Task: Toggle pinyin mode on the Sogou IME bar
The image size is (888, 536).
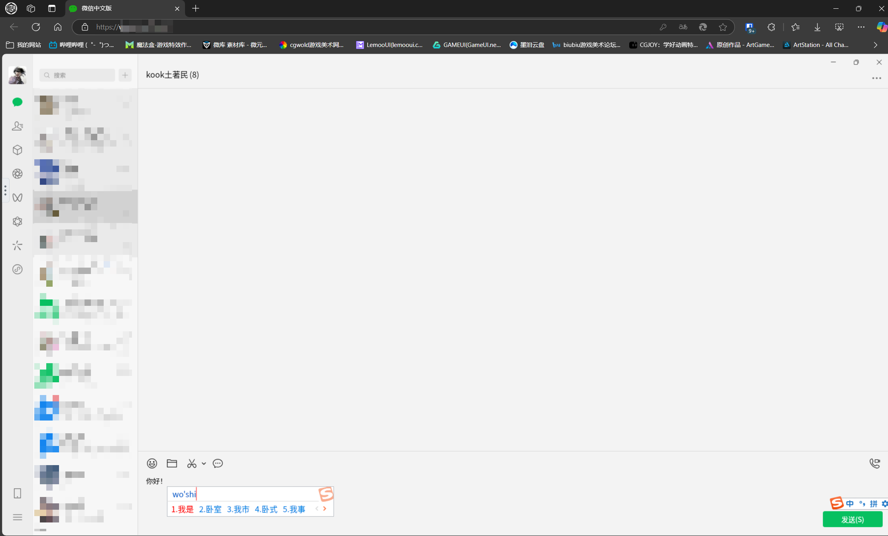Action: (x=874, y=503)
